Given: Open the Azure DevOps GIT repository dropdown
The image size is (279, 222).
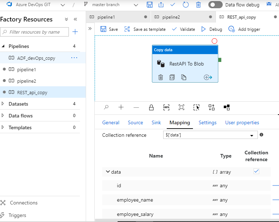Looking at the screenshot, I should [63, 5].
